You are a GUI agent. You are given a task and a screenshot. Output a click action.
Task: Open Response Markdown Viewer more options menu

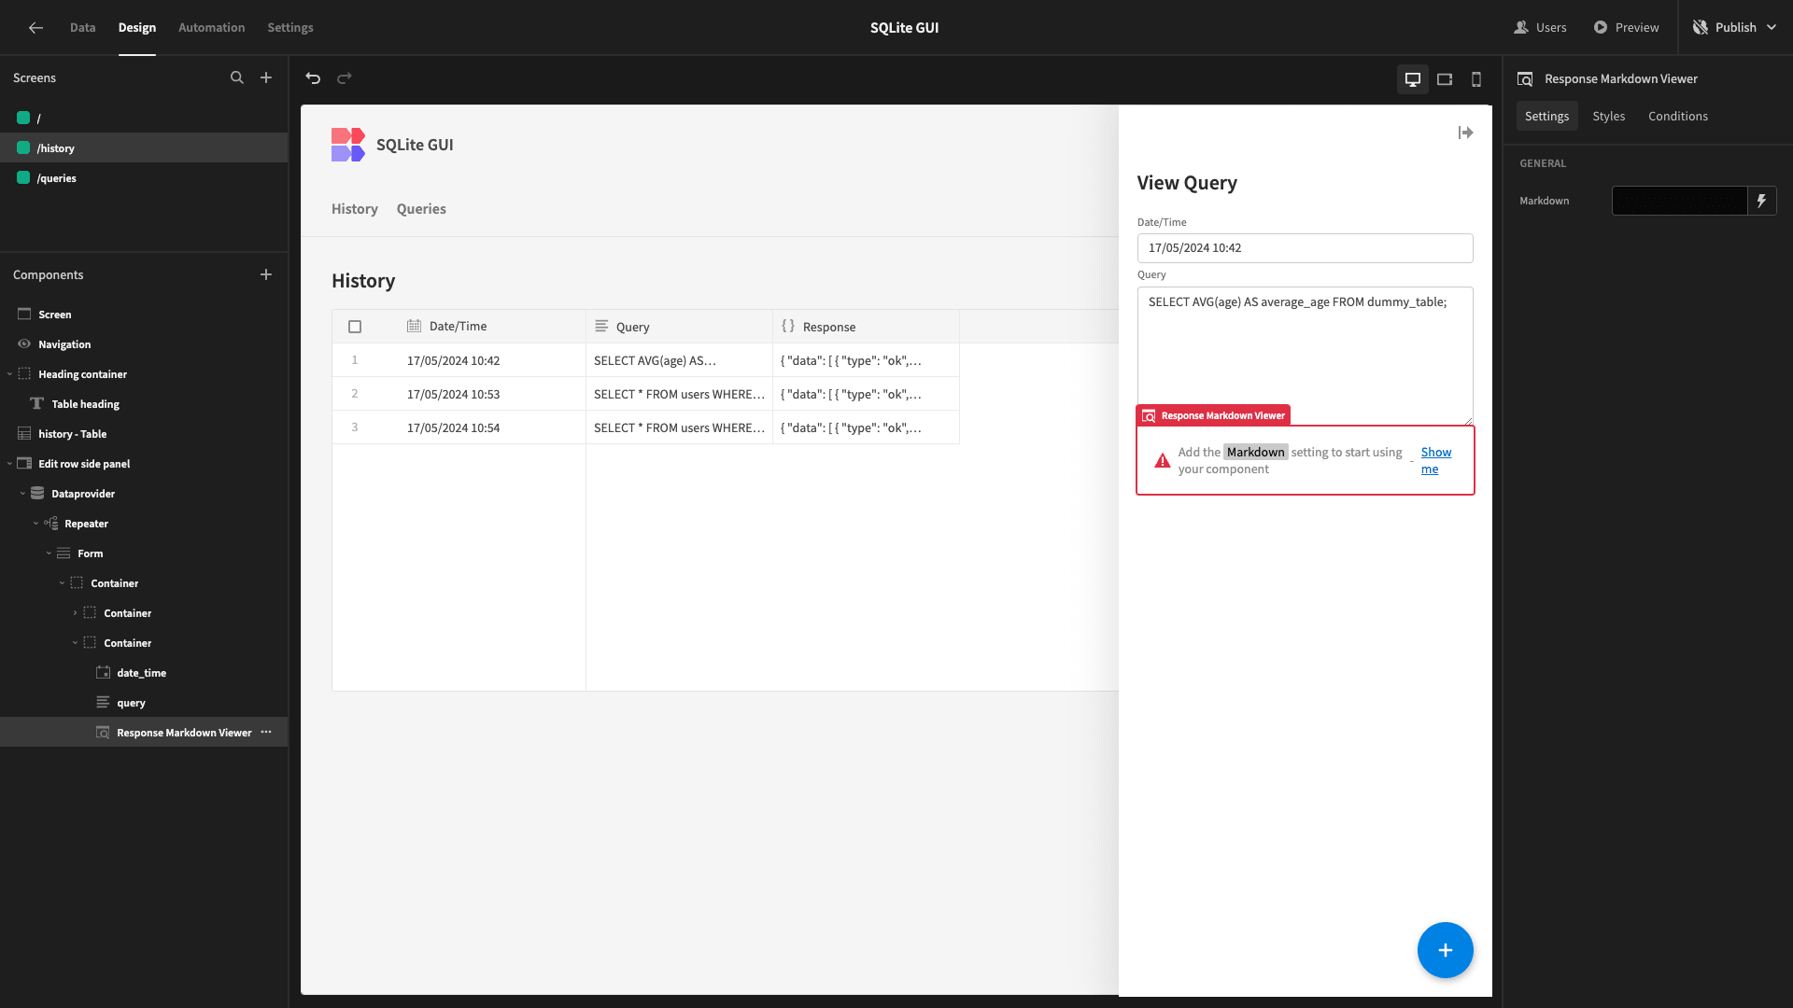[266, 733]
